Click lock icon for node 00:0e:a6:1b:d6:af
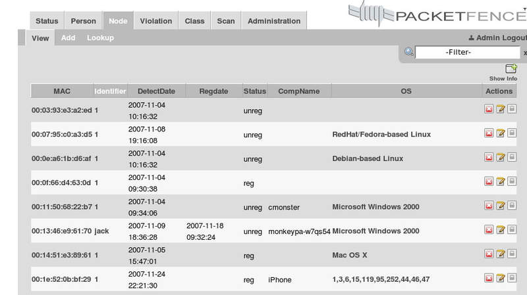This screenshot has height=295, width=527. [511, 158]
